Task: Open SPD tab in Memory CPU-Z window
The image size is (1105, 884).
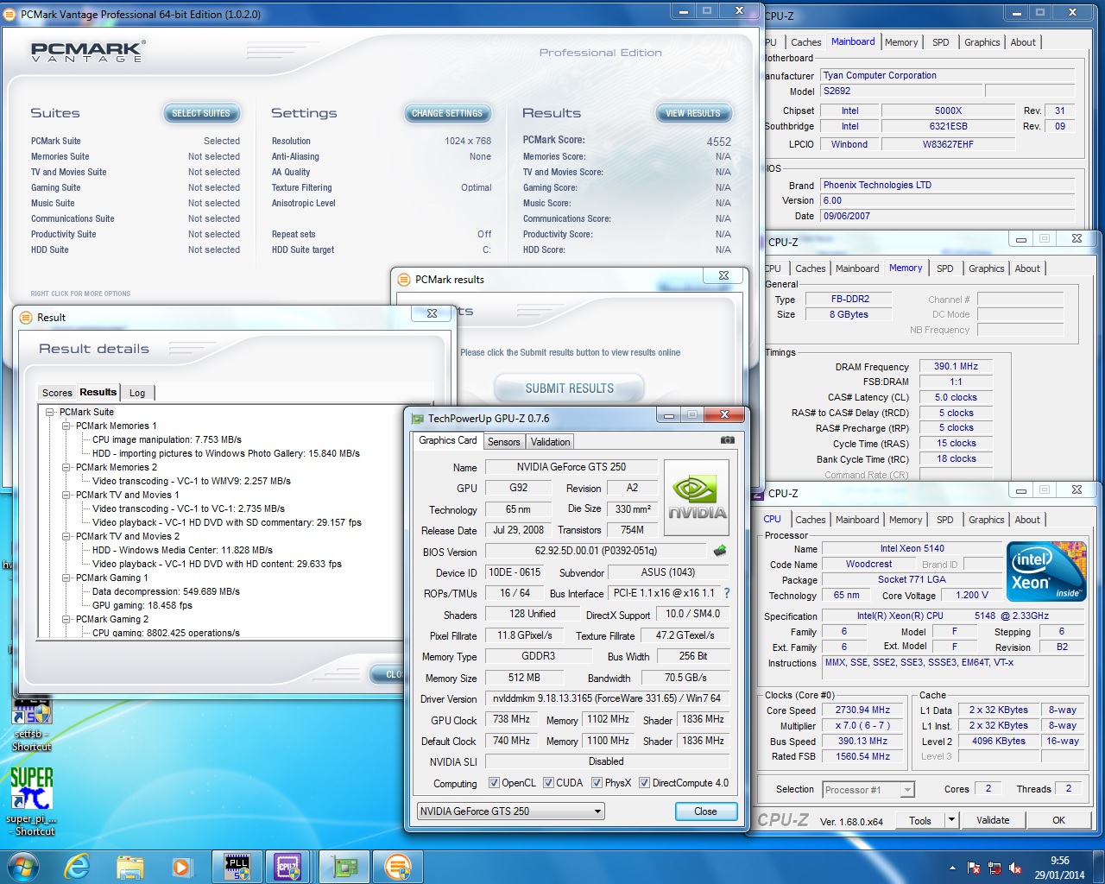Action: tap(945, 268)
